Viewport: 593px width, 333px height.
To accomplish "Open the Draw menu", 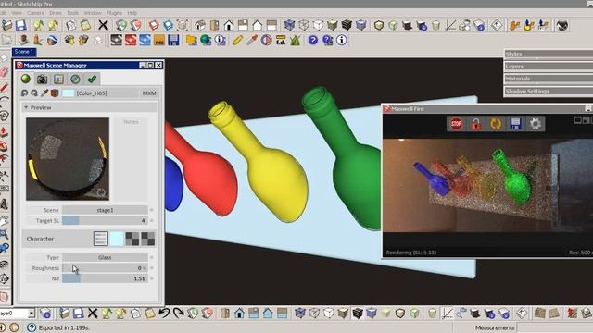I will click(x=56, y=13).
